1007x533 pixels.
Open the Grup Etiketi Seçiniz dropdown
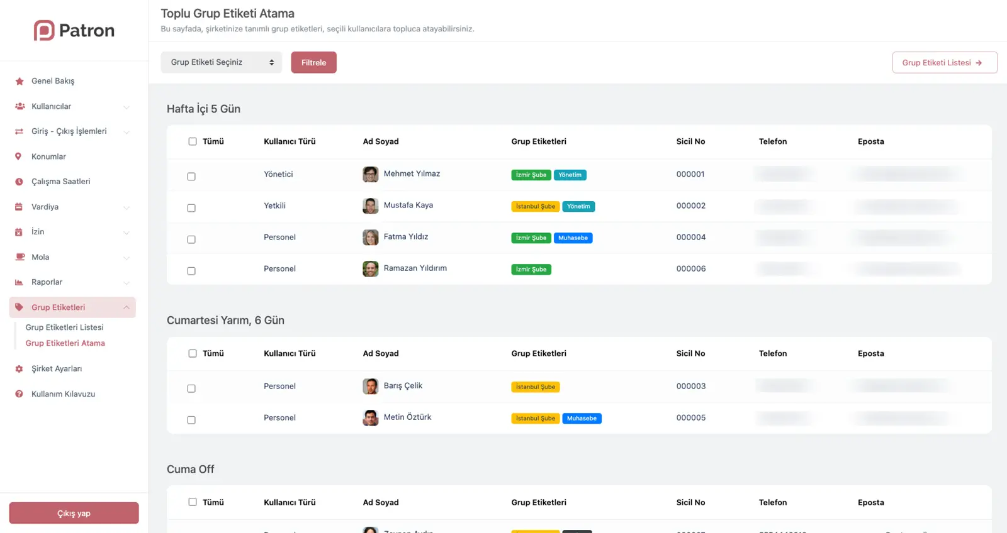click(221, 62)
